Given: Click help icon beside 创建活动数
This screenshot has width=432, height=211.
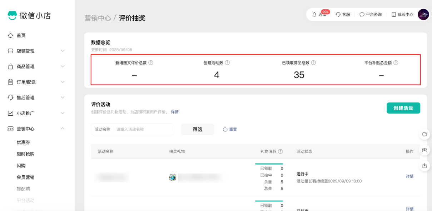Looking at the screenshot, I should point(227,63).
